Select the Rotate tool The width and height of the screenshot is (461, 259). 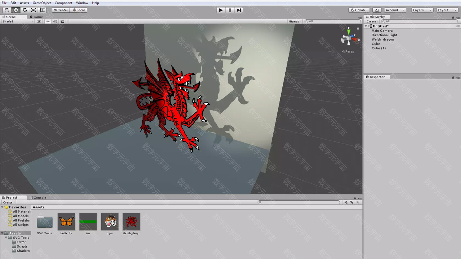point(24,10)
